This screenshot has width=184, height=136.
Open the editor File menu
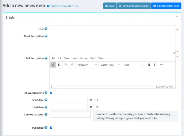(53, 58)
